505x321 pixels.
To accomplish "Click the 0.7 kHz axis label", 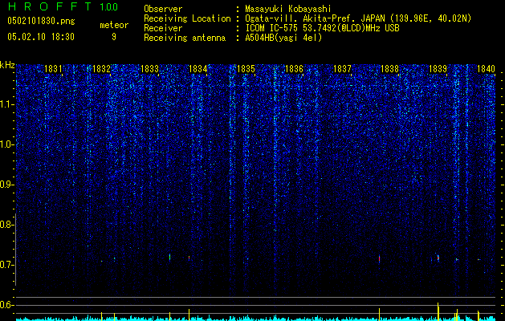I will click(7, 265).
